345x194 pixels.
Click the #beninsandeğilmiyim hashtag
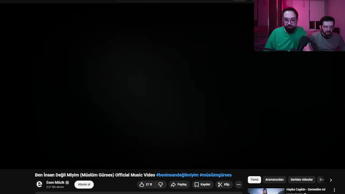pyautogui.click(x=177, y=175)
